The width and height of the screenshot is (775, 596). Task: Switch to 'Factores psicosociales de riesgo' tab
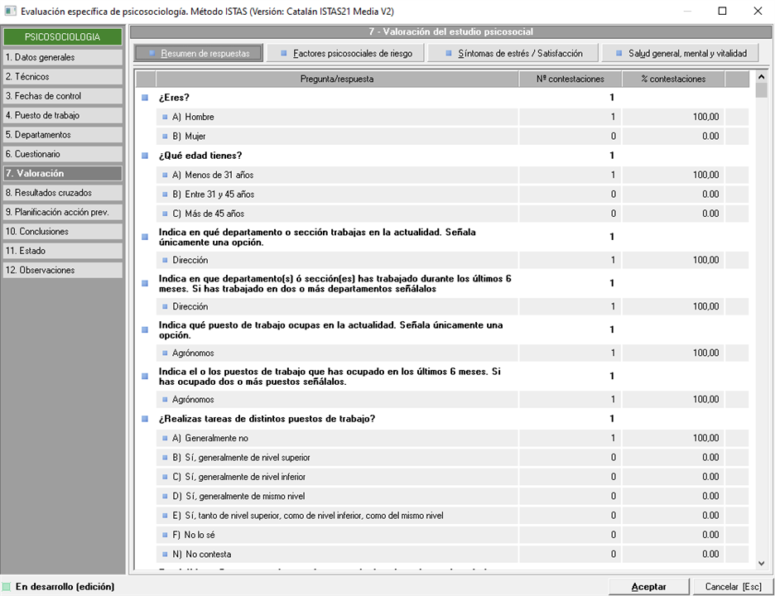tap(351, 53)
